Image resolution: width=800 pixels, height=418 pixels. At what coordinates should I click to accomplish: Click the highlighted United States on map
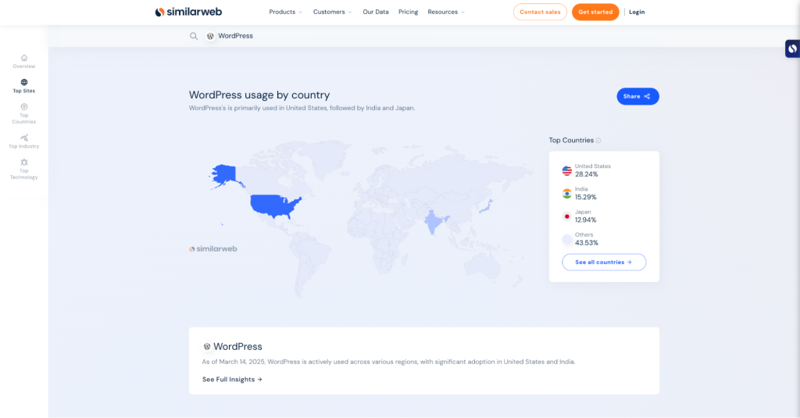coord(274,205)
